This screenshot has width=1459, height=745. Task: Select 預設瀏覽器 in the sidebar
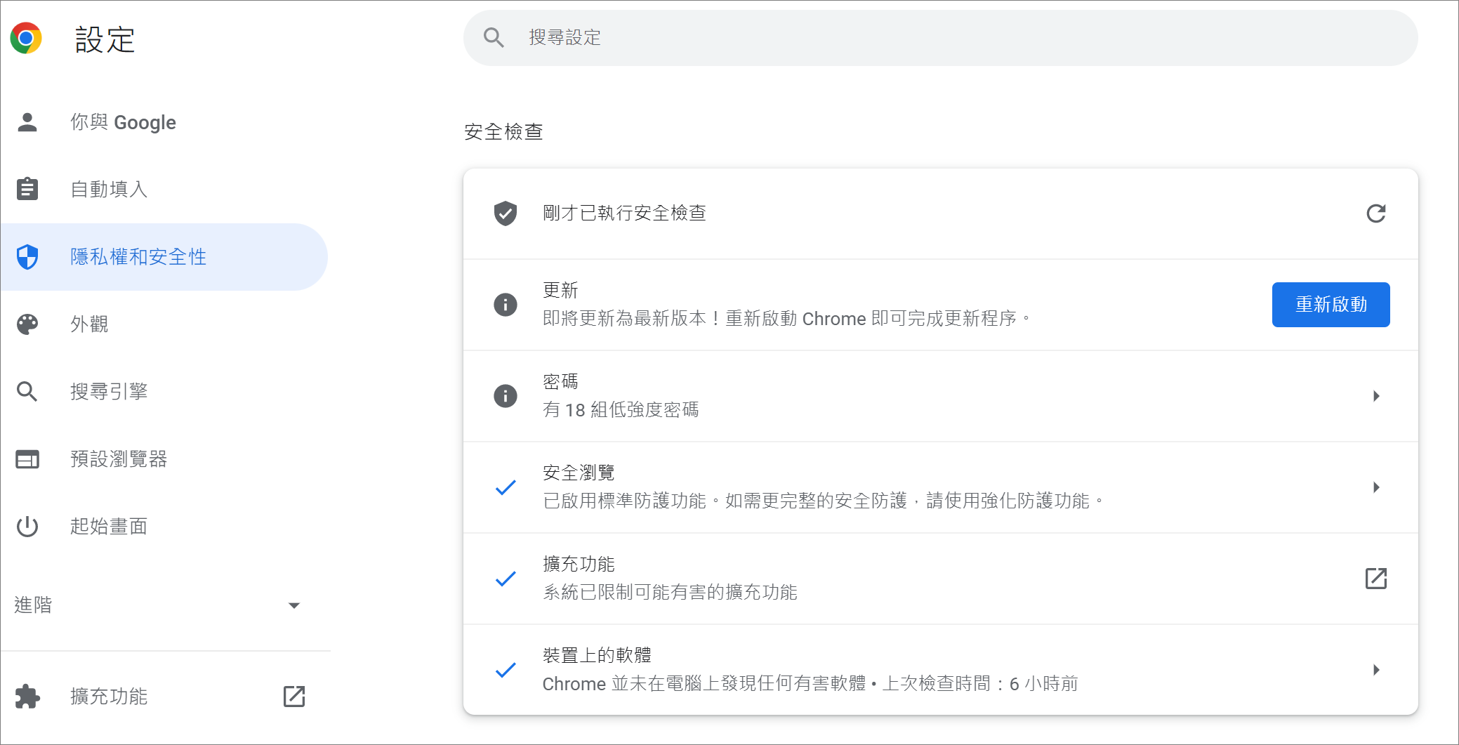118,459
